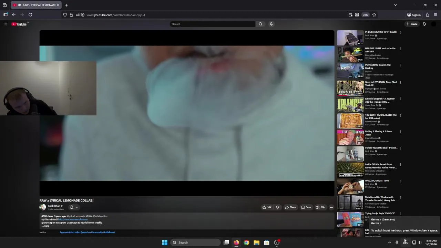441x248 pixels.
Task: Click the browser address bar URL
Action: coord(116,15)
